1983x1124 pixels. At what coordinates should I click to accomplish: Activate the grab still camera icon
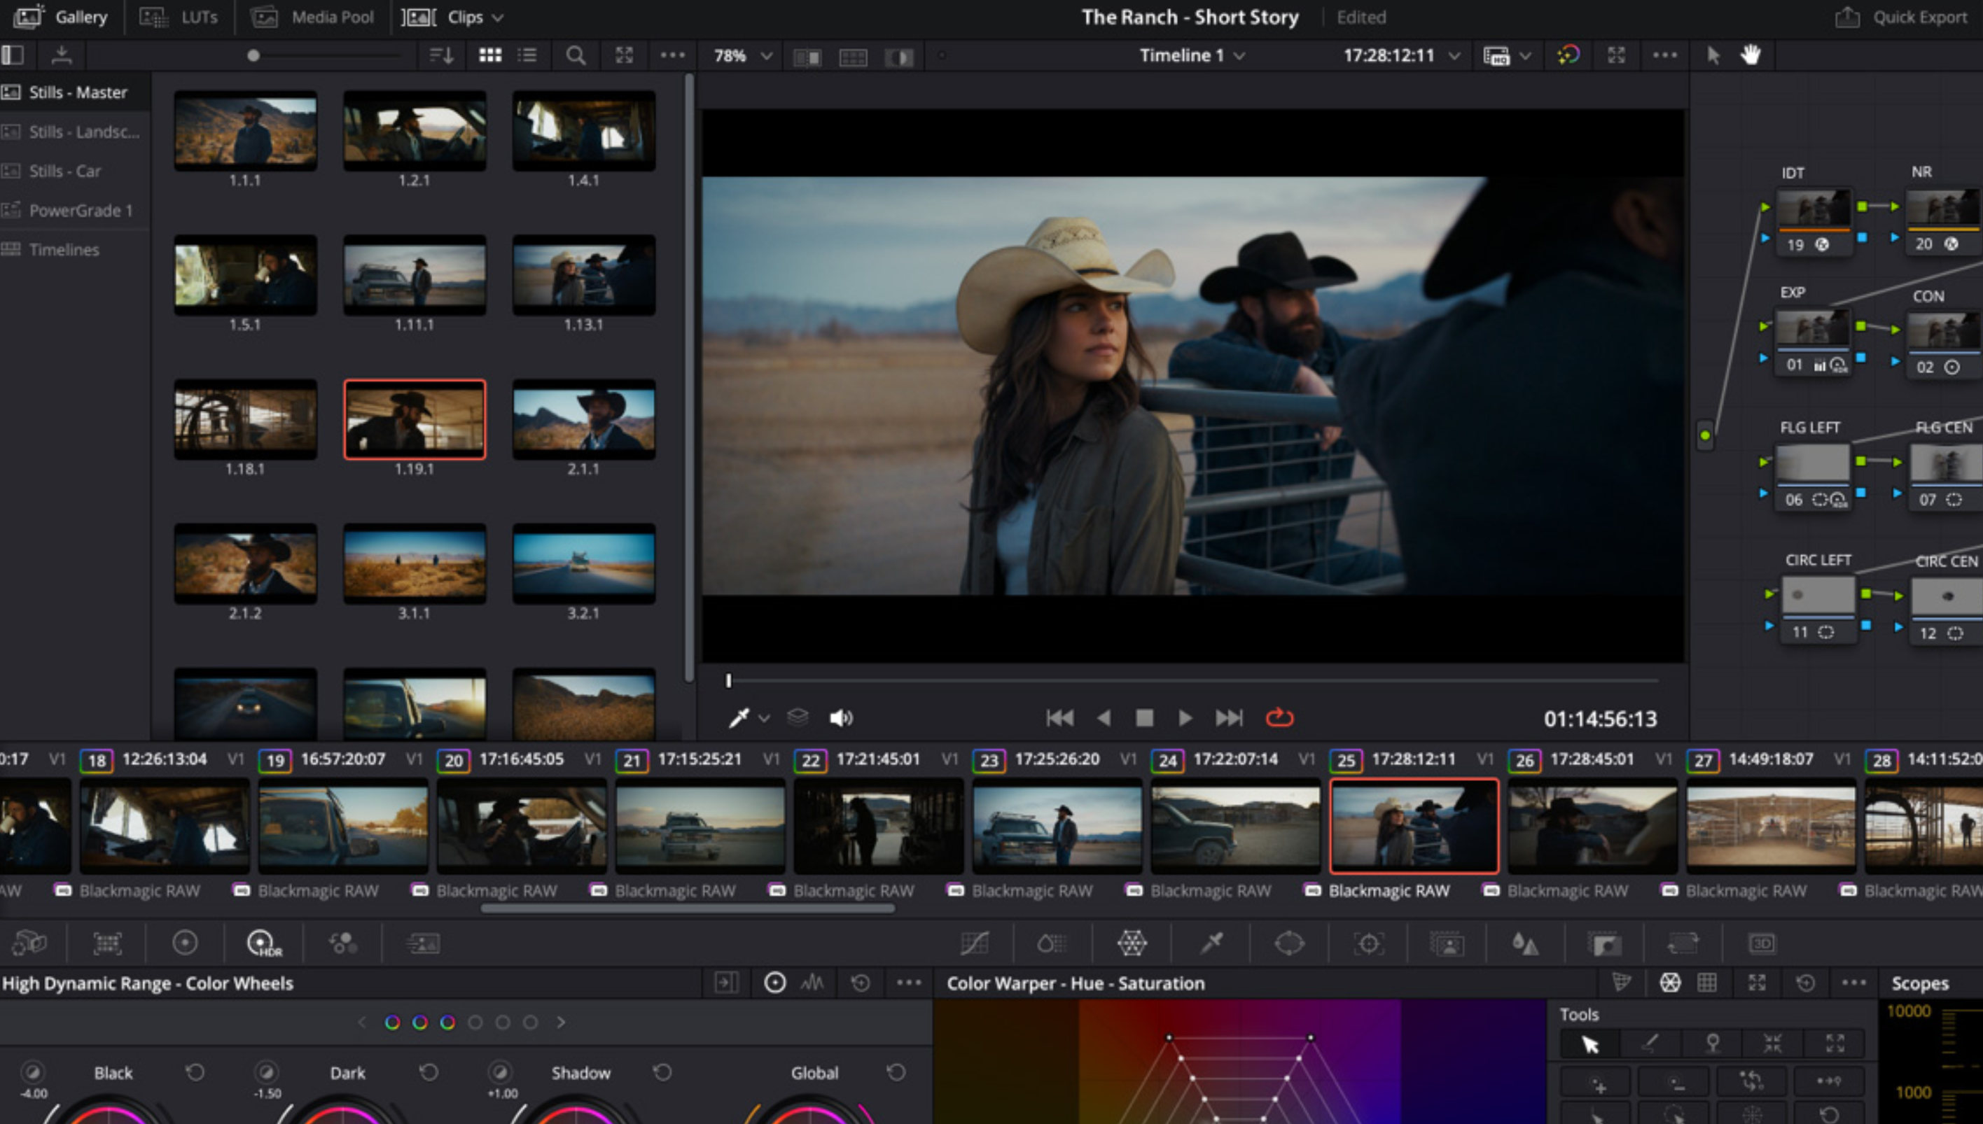(62, 55)
